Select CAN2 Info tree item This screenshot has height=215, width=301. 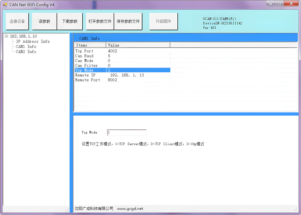(x=26, y=52)
